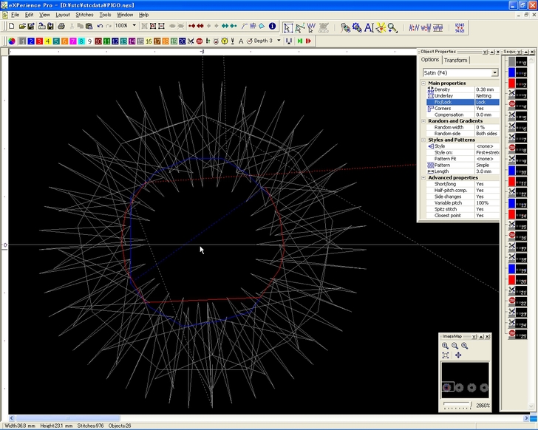Click the pan cross-arrows icon in ImageMap
The width and height of the screenshot is (538, 430).
point(458,355)
